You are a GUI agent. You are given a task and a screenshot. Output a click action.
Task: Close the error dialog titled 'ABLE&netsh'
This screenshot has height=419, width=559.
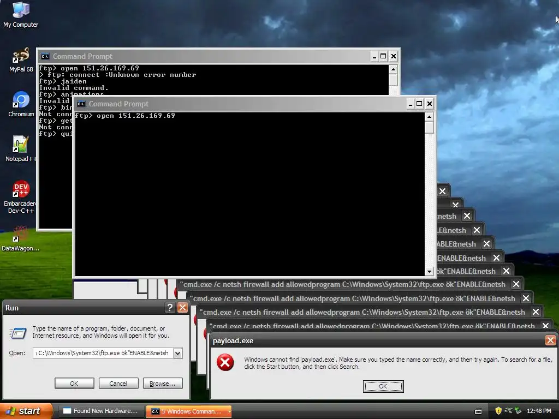click(x=486, y=244)
